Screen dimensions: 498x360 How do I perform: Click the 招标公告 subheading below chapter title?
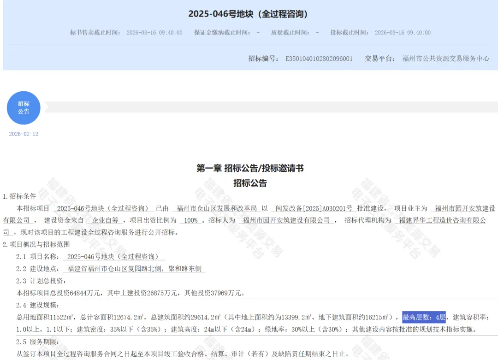coord(250,183)
